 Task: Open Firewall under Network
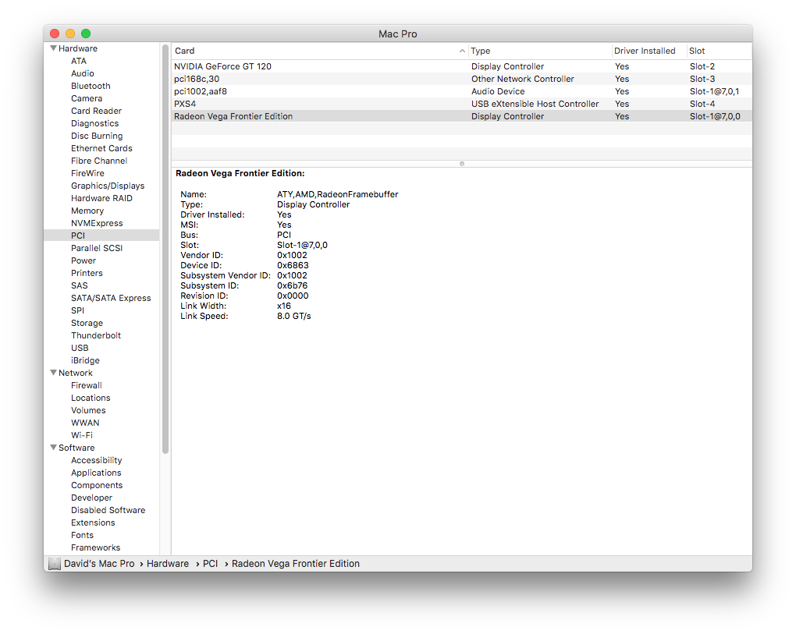[x=87, y=385]
